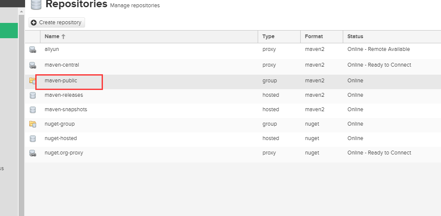This screenshot has width=441, height=216.
Task: Click the nuget-group folder icon
Action: [33, 124]
